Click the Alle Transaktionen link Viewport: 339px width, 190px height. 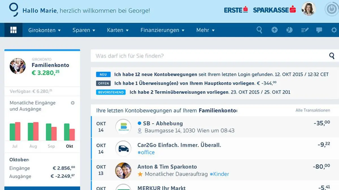pos(312,110)
